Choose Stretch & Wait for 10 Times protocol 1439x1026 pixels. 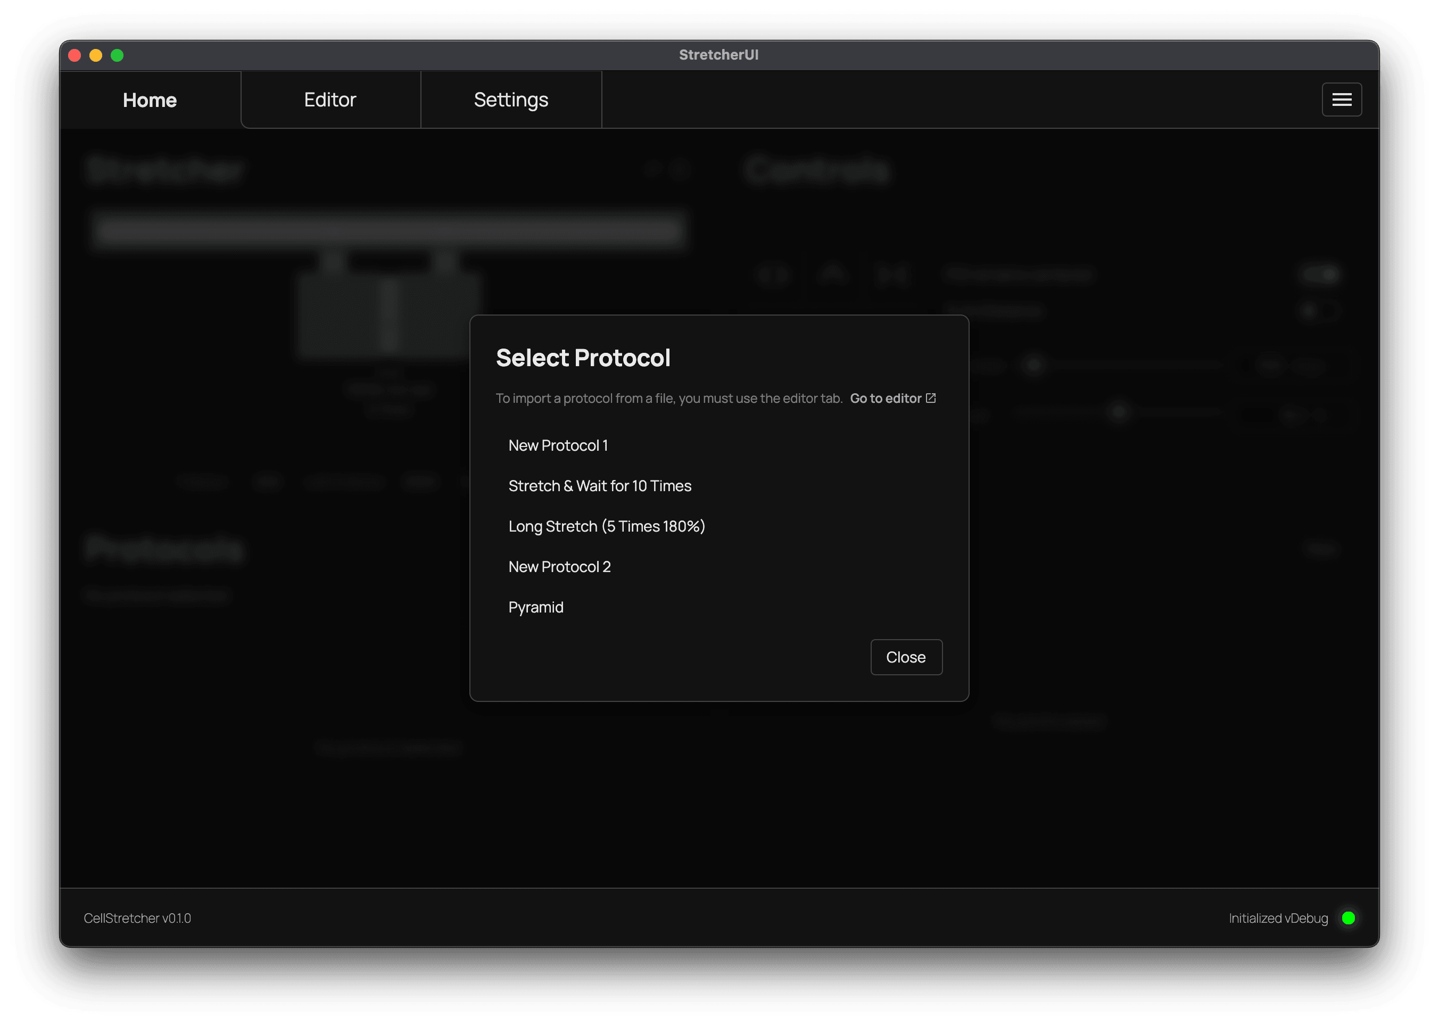tap(719, 486)
